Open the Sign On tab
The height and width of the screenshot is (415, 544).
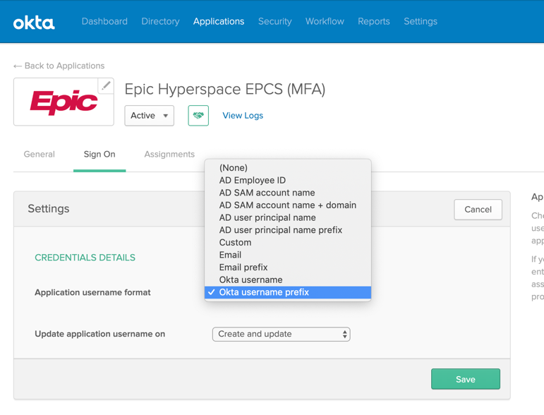coord(99,155)
